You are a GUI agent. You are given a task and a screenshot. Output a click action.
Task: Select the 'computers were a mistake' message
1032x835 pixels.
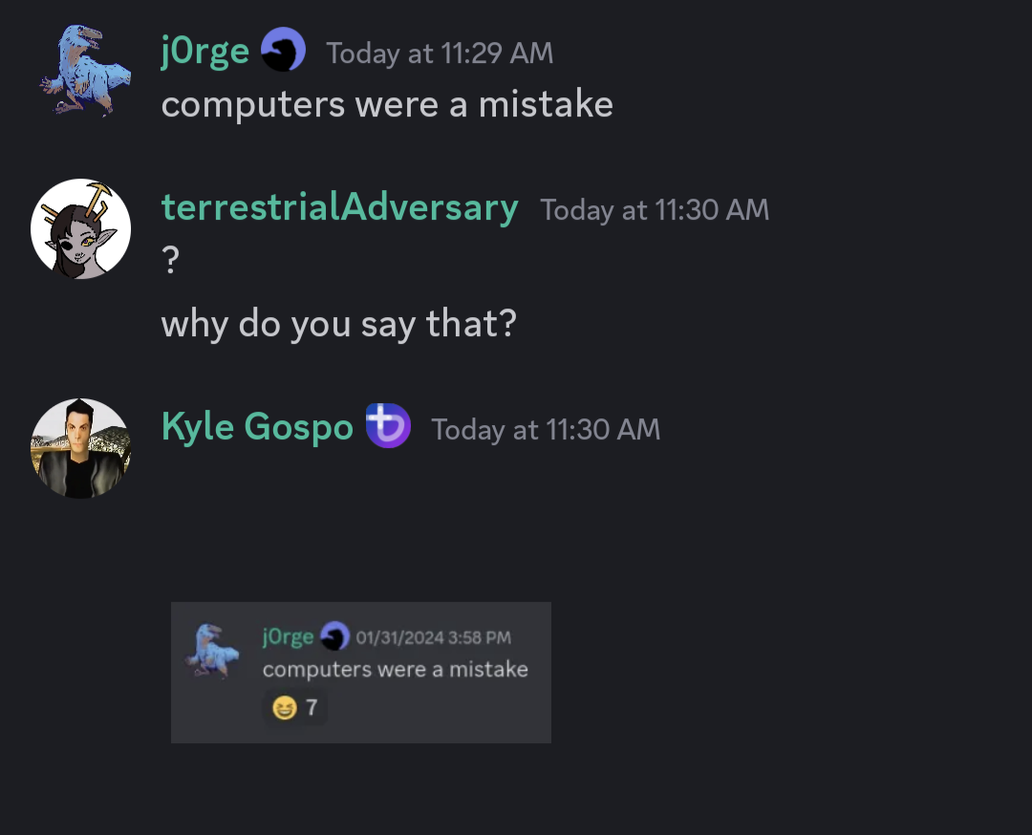387,103
